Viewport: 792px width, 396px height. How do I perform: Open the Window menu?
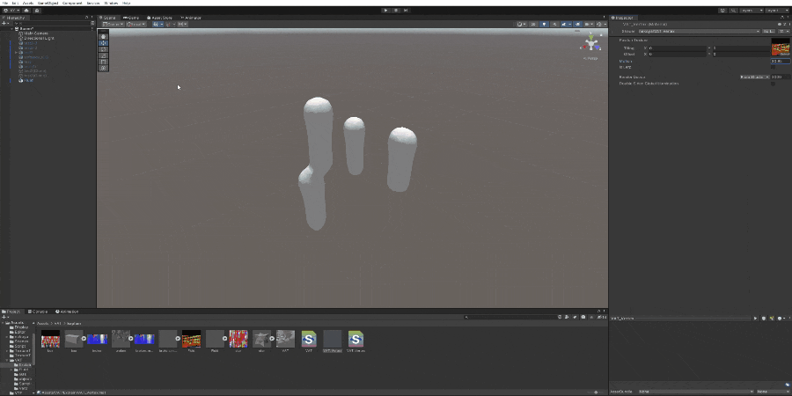[111, 3]
